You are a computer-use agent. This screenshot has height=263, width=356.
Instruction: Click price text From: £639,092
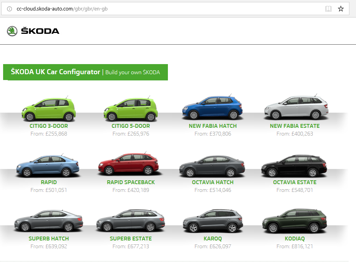coord(49,246)
